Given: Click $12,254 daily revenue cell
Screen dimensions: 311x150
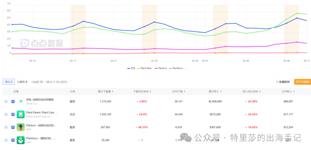Looking at the screenshot, I should 288,127.
